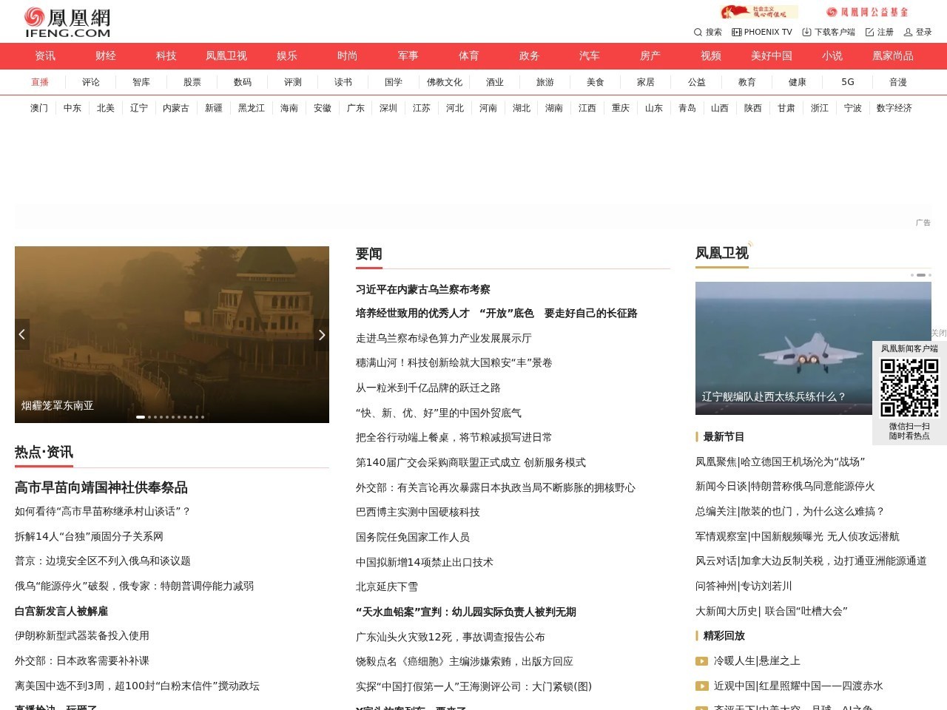Show the previous slide in the photo carousel
Screen dimensions: 947x710
click(x=22, y=334)
